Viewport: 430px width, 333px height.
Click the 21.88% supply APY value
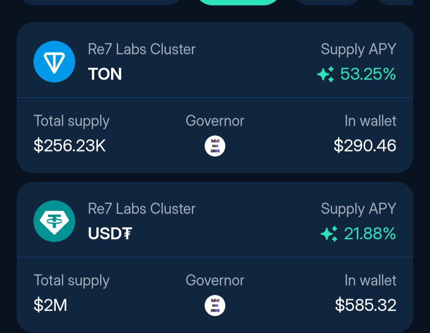(370, 234)
